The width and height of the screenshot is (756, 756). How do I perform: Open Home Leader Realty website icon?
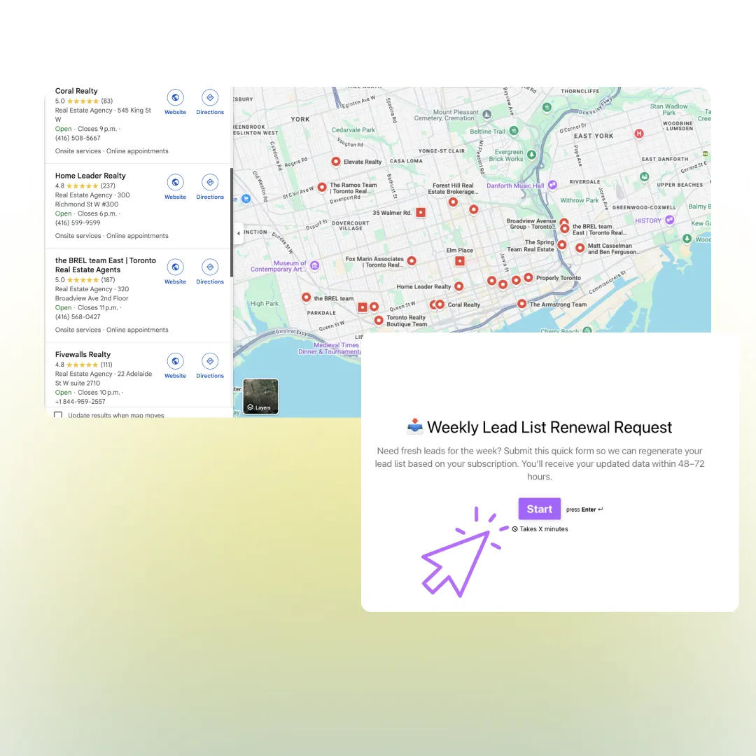coord(176,182)
